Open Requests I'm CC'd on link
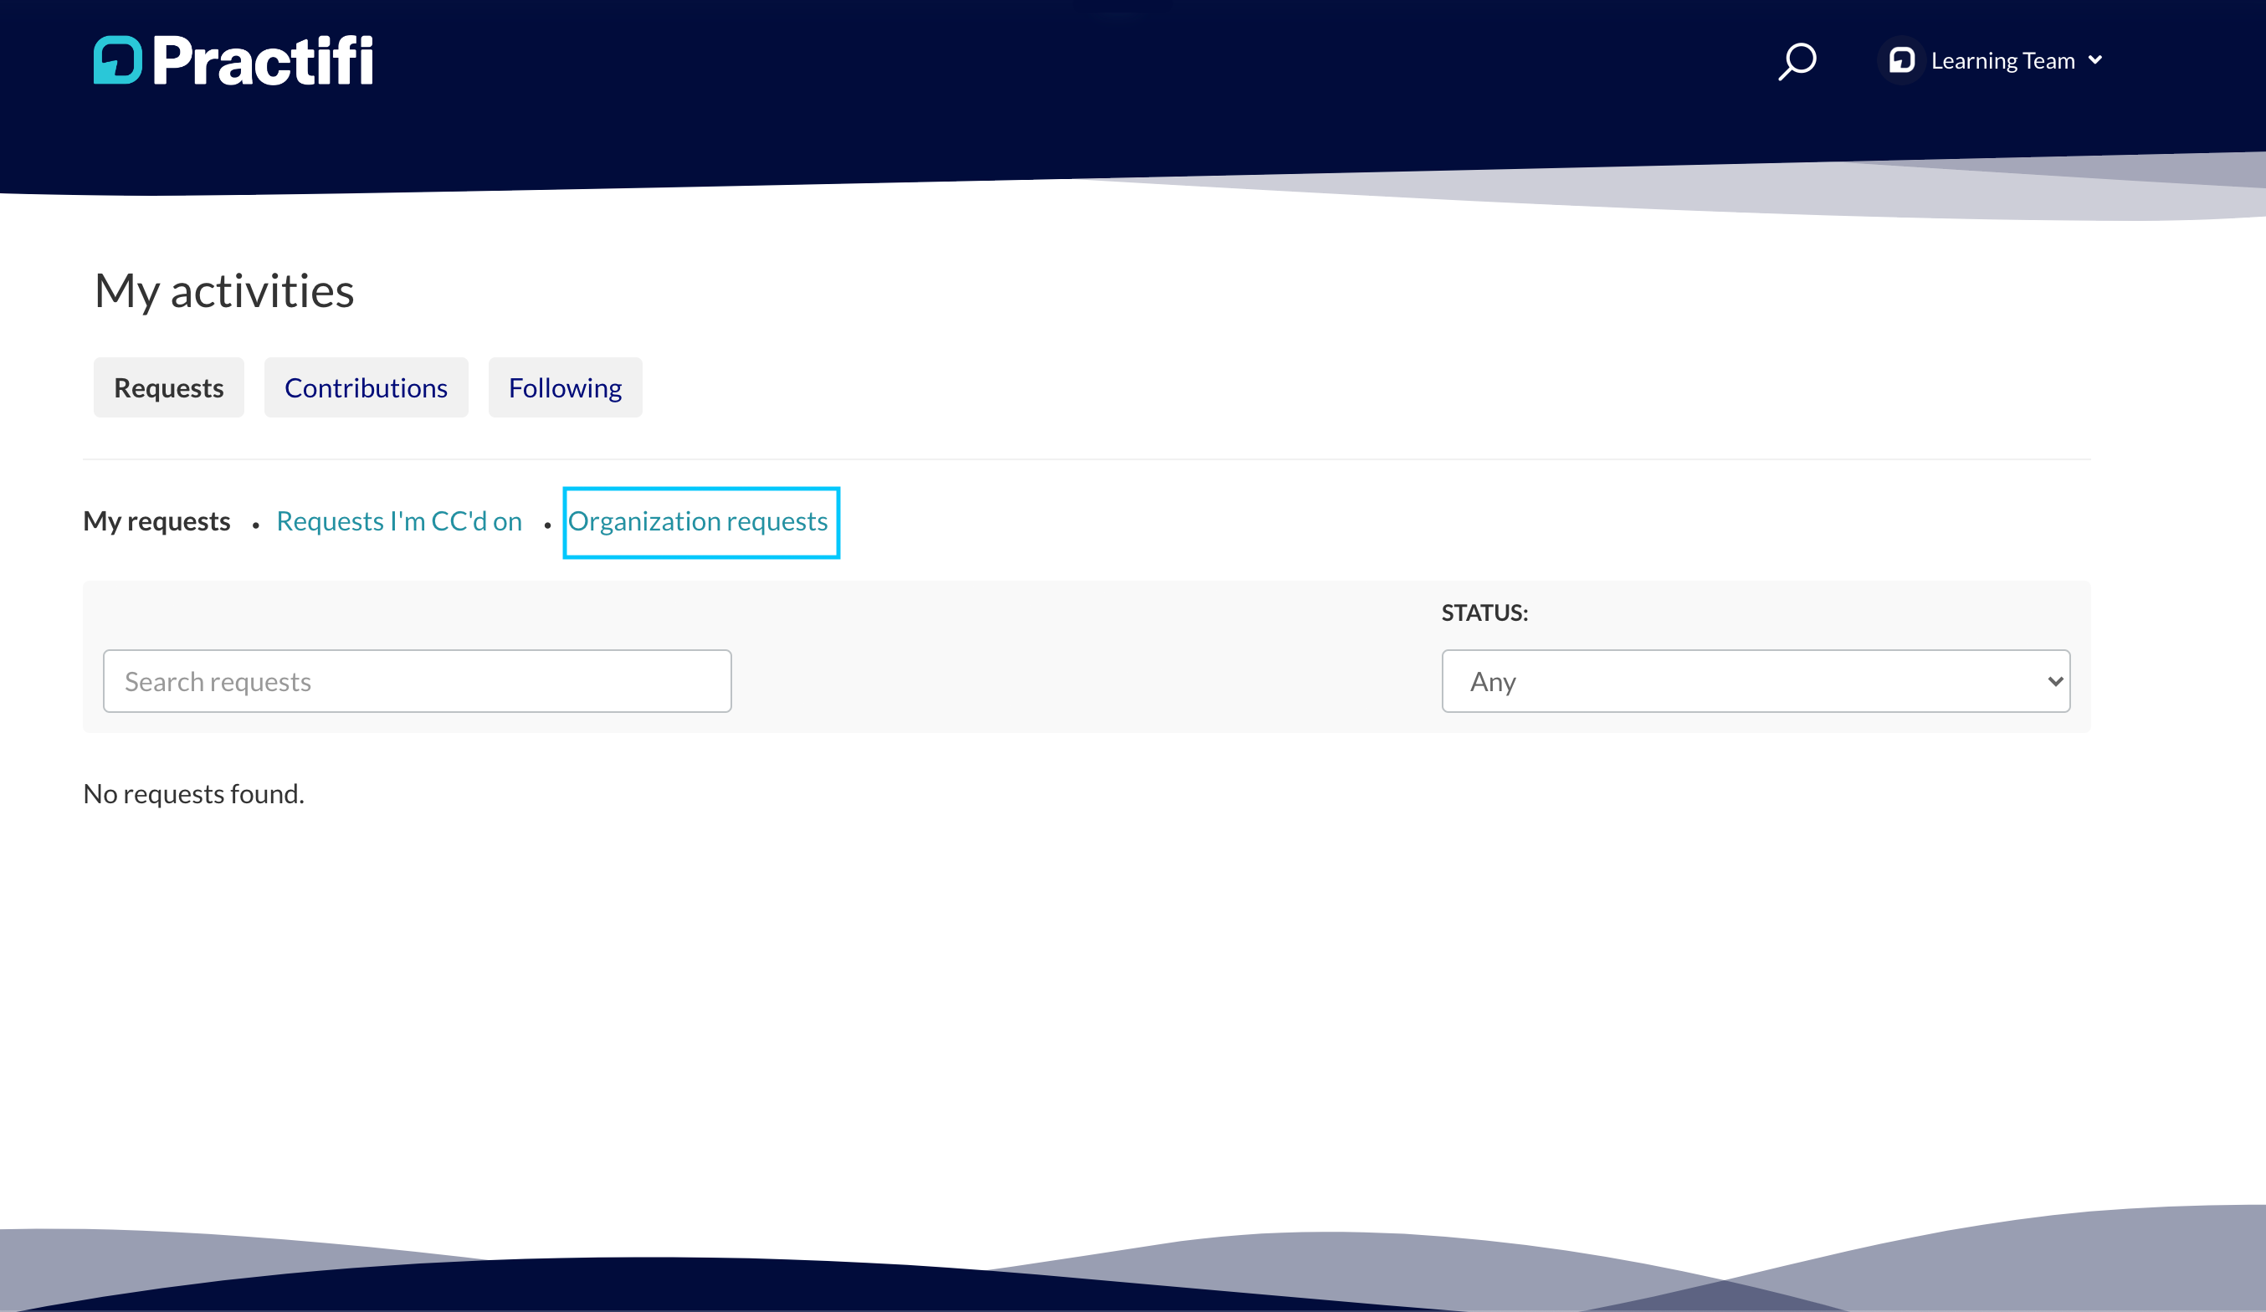 pos(399,521)
